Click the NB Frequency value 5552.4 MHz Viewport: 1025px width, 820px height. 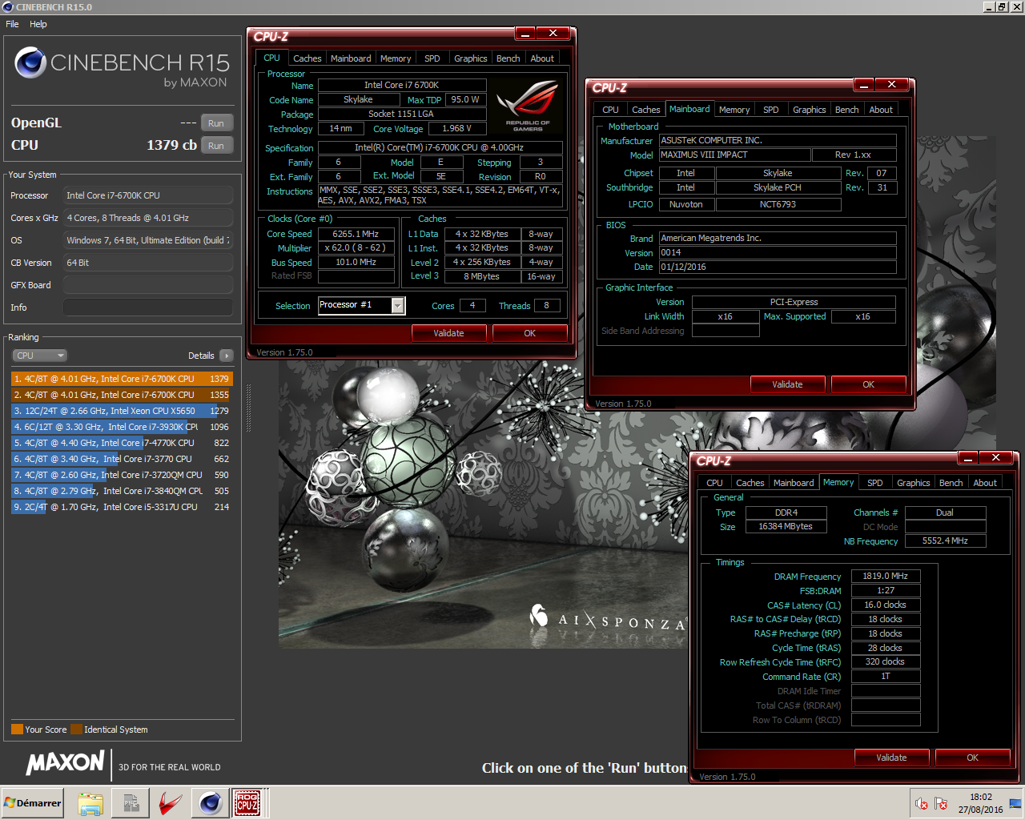coord(945,541)
